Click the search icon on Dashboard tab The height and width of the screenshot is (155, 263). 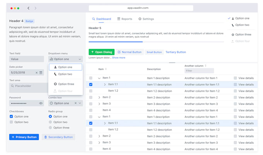tap(94, 19)
